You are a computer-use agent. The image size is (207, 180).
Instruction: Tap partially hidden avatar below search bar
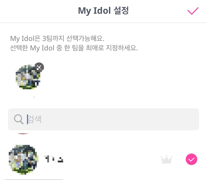tap(23, 133)
